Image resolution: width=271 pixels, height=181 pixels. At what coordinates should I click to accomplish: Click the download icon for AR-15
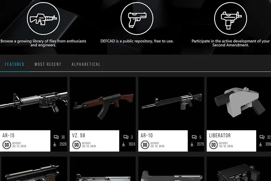[55, 144]
